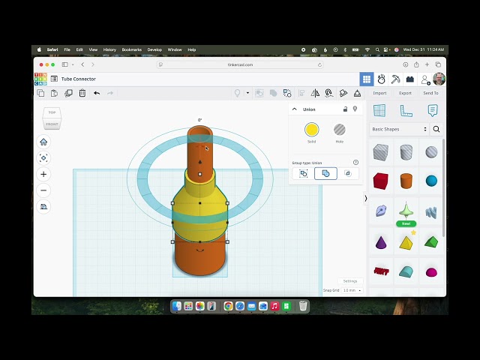Select the Ruler tool
Screen dimensions: 480x360
[406, 110]
